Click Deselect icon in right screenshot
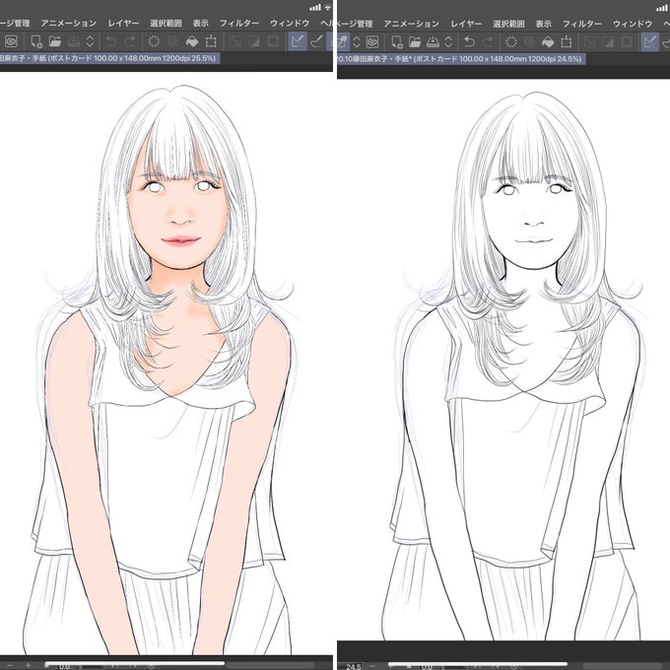 (x=590, y=41)
